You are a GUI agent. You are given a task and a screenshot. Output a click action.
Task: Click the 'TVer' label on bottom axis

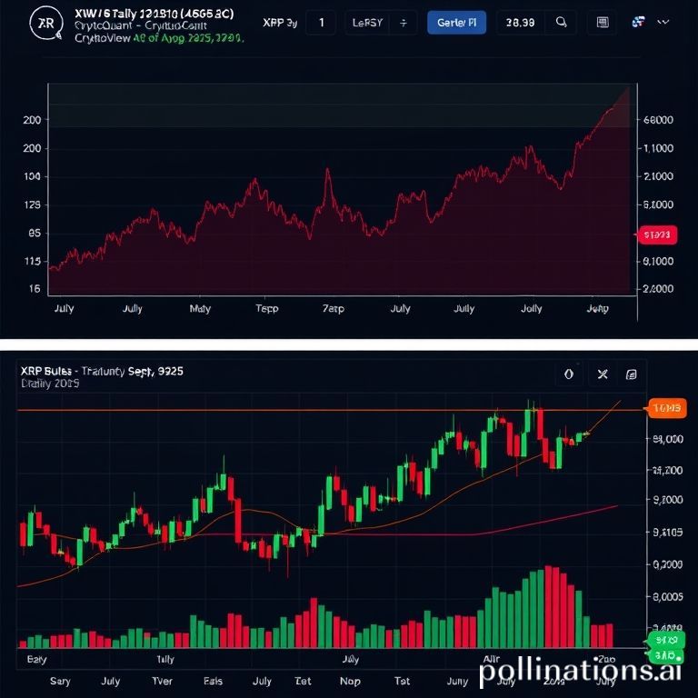click(x=162, y=681)
